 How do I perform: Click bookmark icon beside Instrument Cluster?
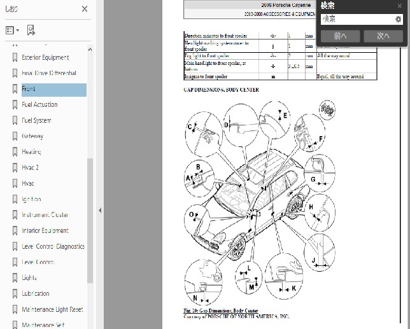[x=15, y=215]
